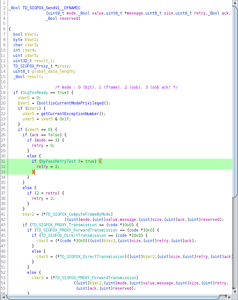
Task: Click the horizontal scrollbar left arrow
Action: 3,297
